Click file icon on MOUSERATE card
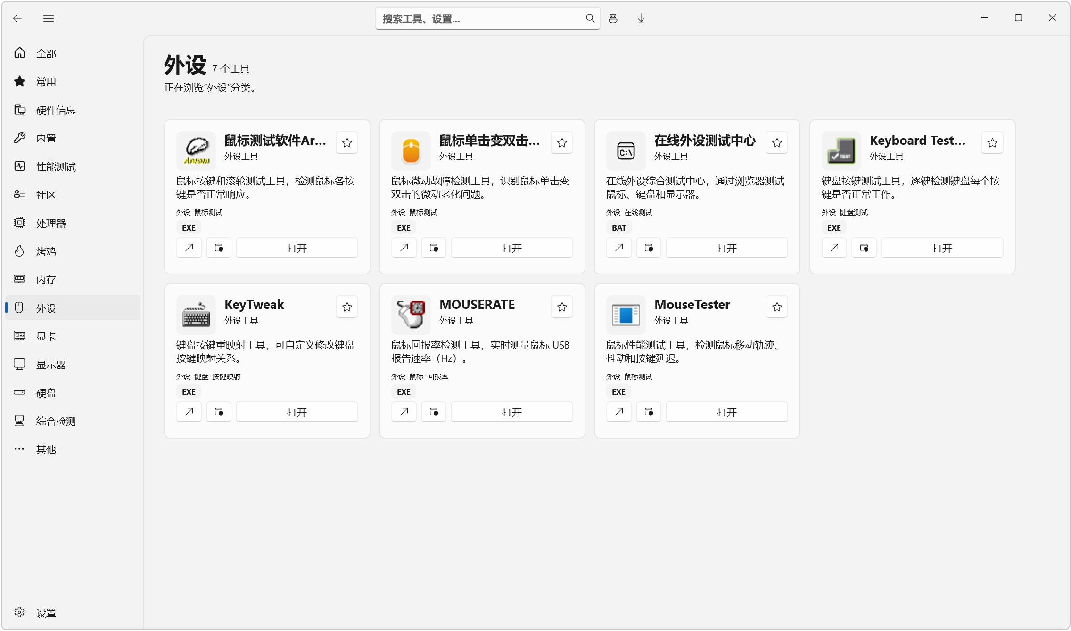The height and width of the screenshot is (631, 1071). [434, 412]
